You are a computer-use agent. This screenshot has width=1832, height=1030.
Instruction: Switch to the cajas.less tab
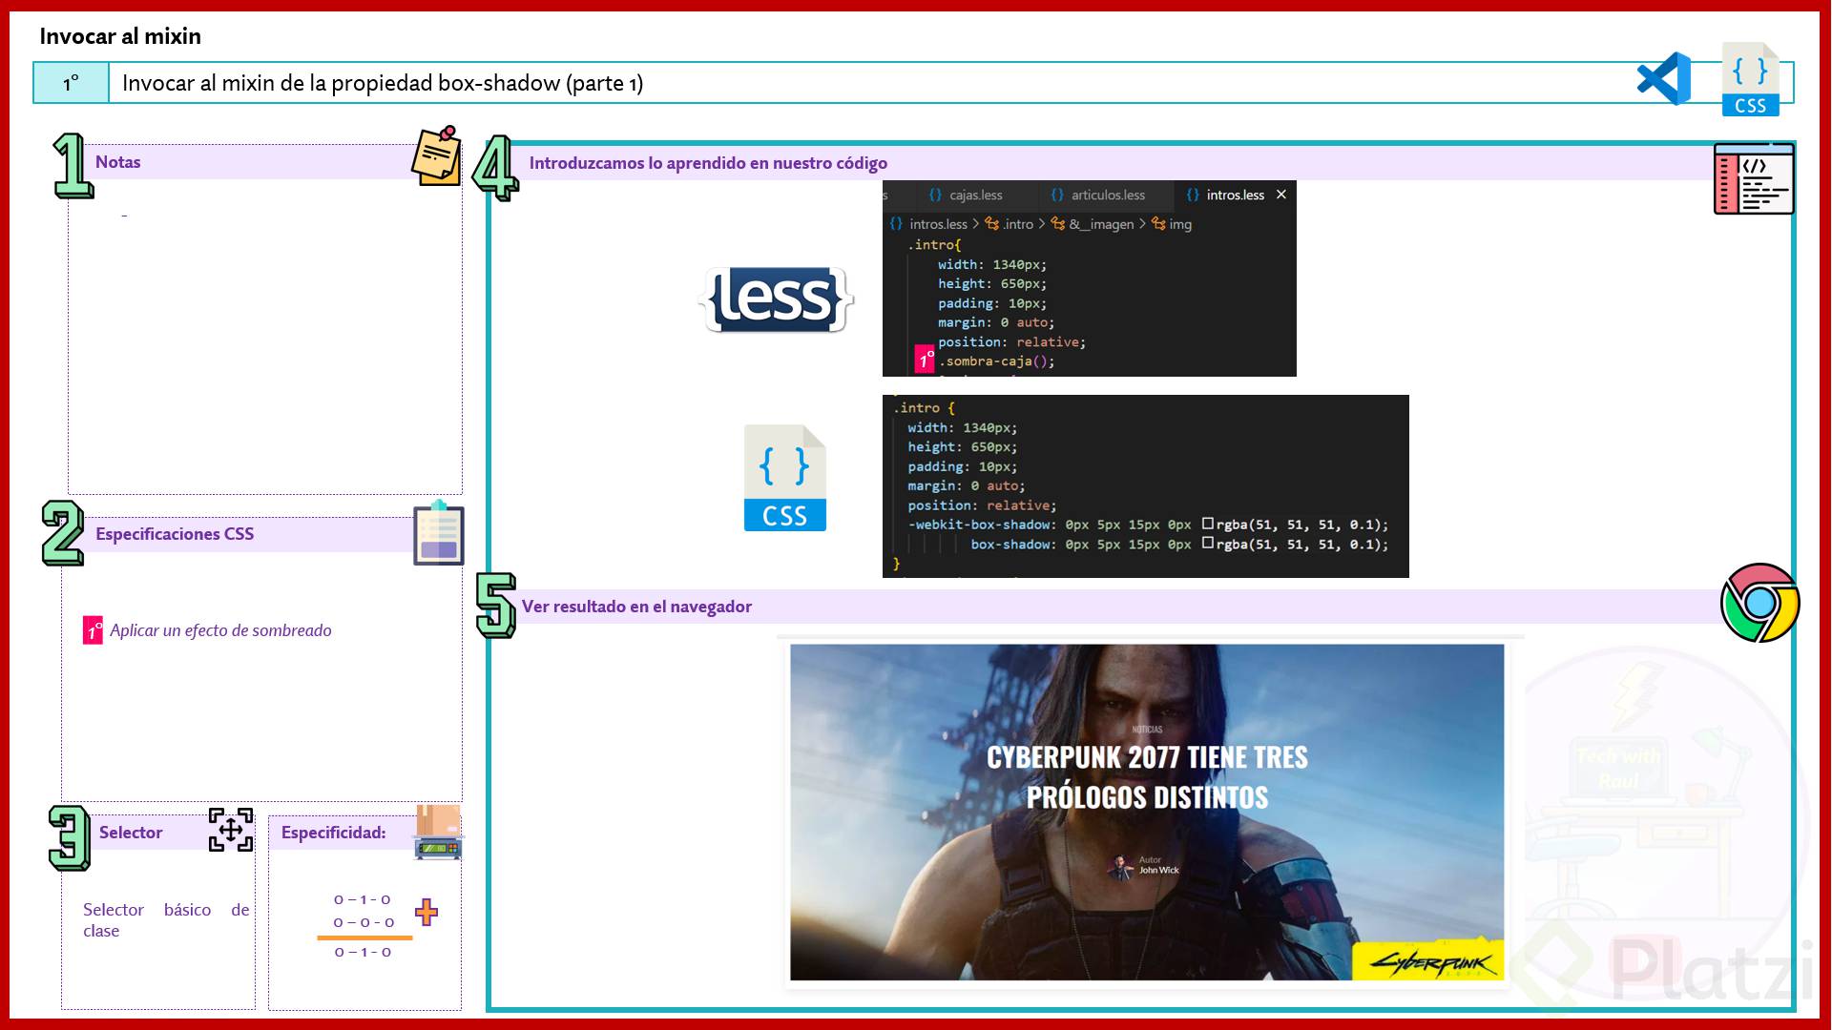click(x=974, y=196)
